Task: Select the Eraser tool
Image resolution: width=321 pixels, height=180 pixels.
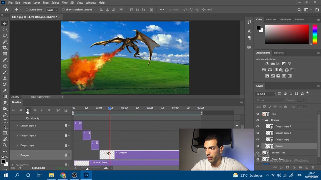Action: click(x=5, y=90)
